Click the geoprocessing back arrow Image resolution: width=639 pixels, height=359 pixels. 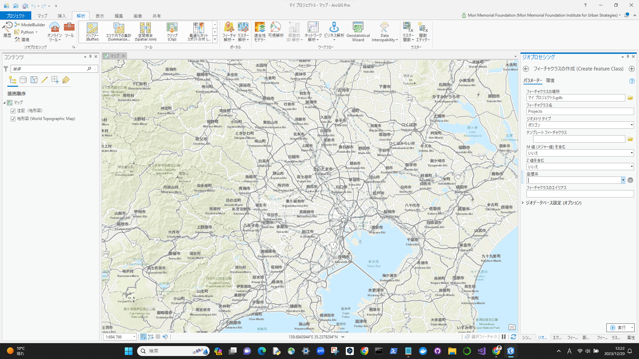tap(526, 69)
